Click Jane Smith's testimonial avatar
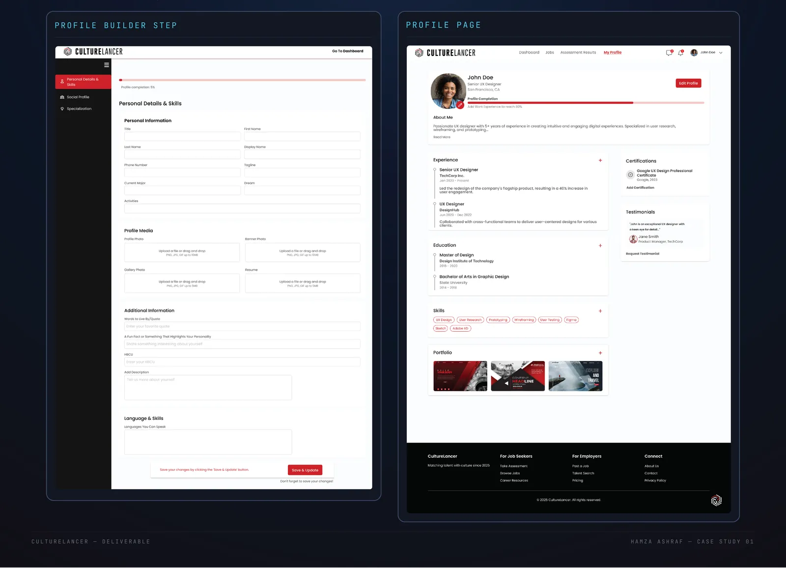Viewport: 786px width, 568px height. tap(633, 239)
